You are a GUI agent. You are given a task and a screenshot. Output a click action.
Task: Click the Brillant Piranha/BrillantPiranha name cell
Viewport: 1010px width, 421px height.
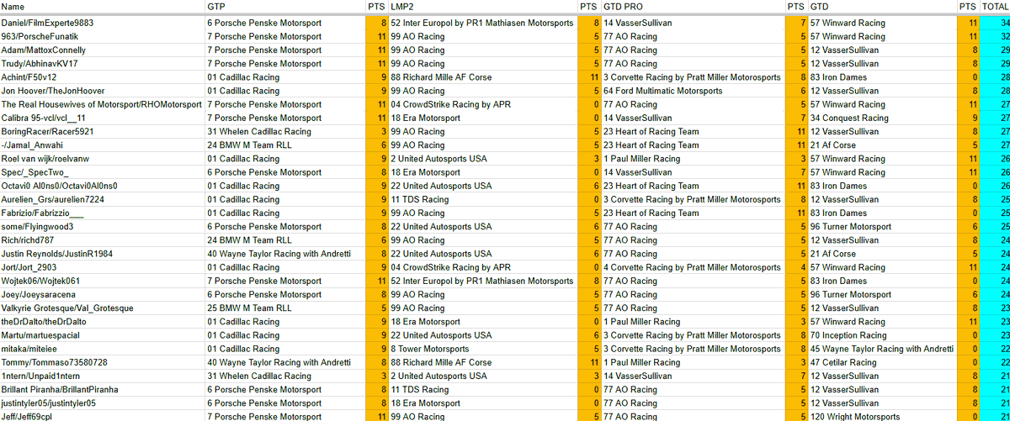coord(103,390)
